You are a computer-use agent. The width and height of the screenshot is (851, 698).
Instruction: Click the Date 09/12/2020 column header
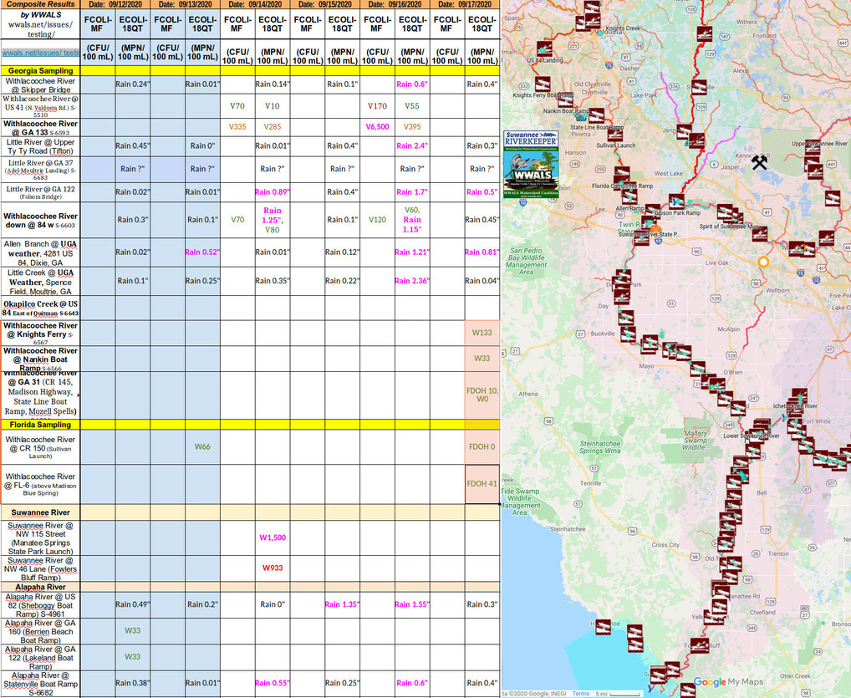pos(115,4)
